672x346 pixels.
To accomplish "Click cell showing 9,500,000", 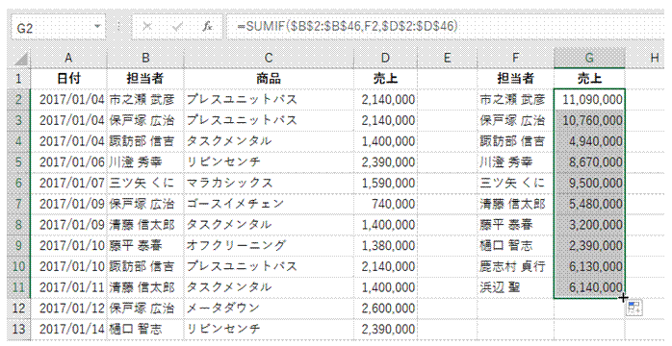I will tap(589, 183).
